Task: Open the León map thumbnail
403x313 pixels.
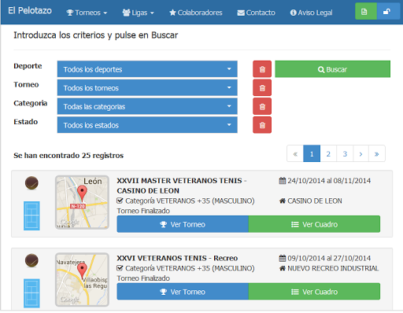Action: point(82,202)
